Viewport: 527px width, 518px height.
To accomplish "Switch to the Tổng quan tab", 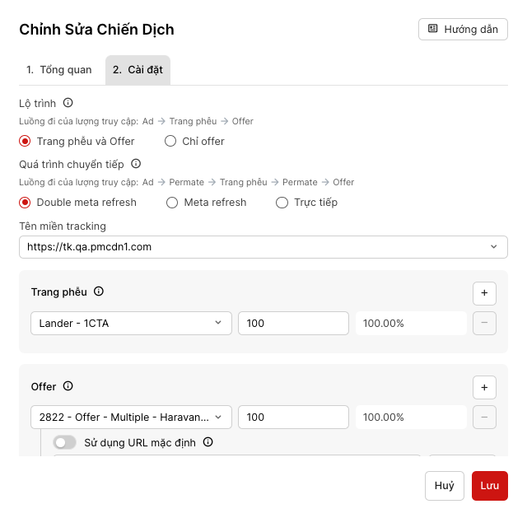I will (59, 70).
